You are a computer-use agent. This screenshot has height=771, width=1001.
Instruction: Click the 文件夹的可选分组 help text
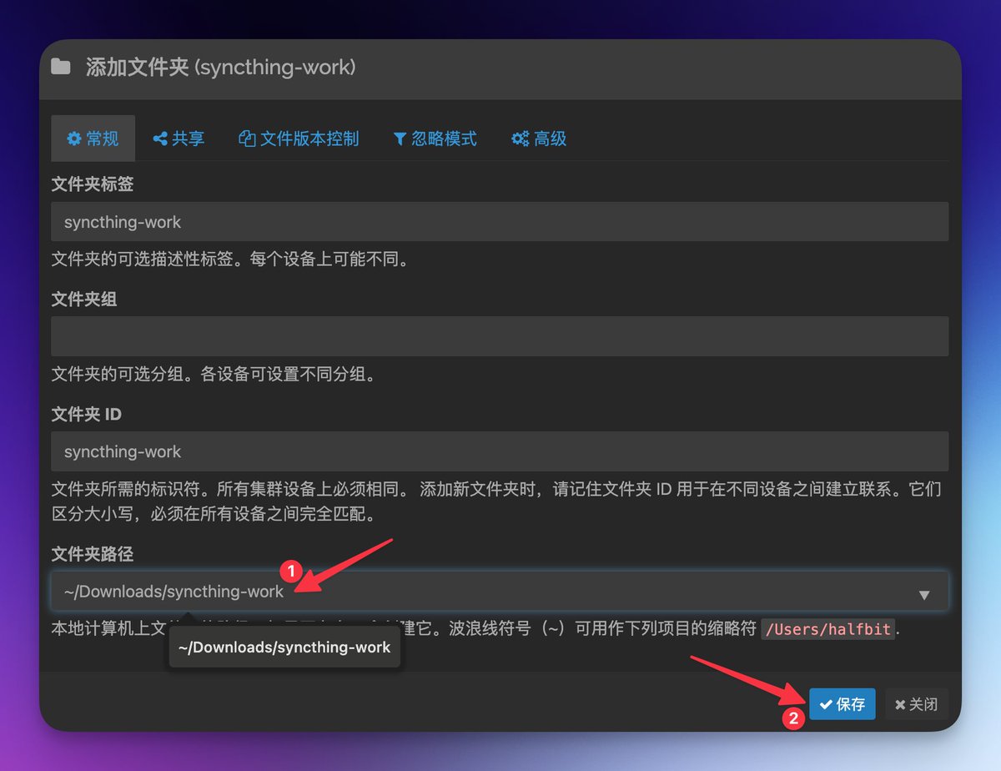pyautogui.click(x=215, y=374)
